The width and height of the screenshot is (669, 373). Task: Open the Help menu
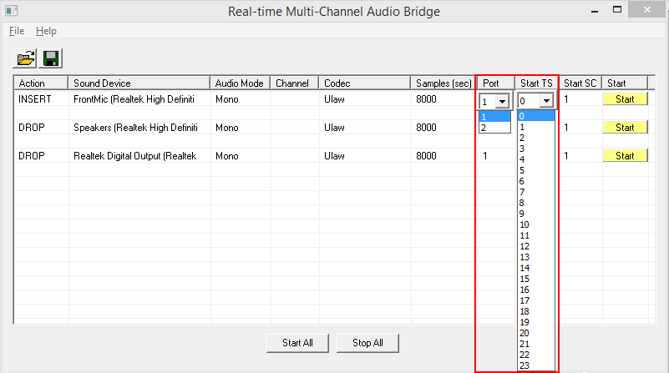(46, 31)
